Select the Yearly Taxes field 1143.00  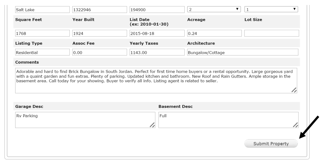tap(157, 52)
